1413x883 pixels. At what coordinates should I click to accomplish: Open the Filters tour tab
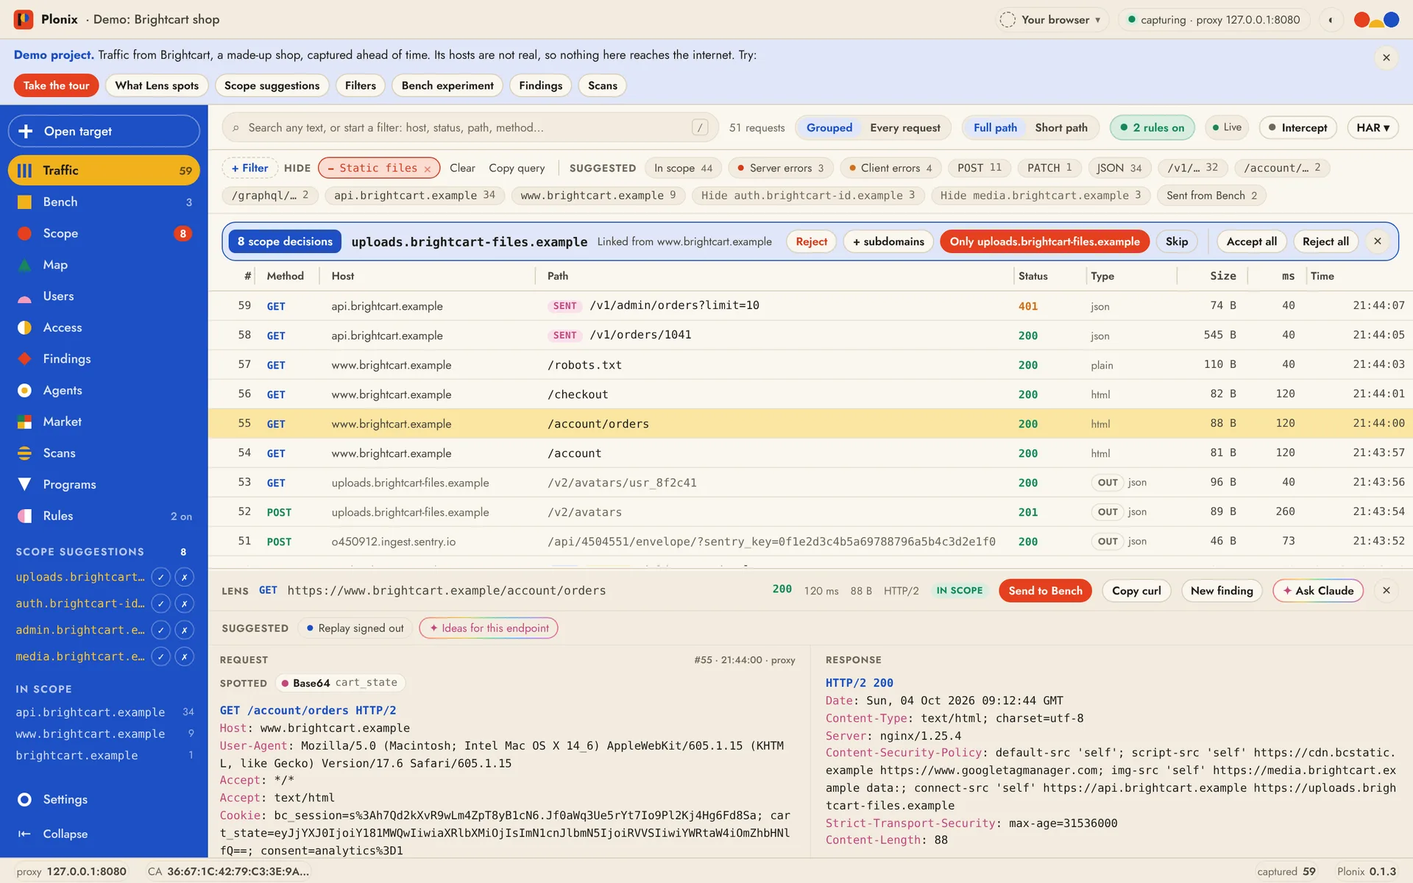(x=360, y=85)
